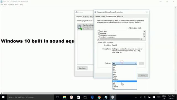This screenshot has width=177, height=100.
Task: Choose Live equalizer preset
Action: [x=125, y=69]
